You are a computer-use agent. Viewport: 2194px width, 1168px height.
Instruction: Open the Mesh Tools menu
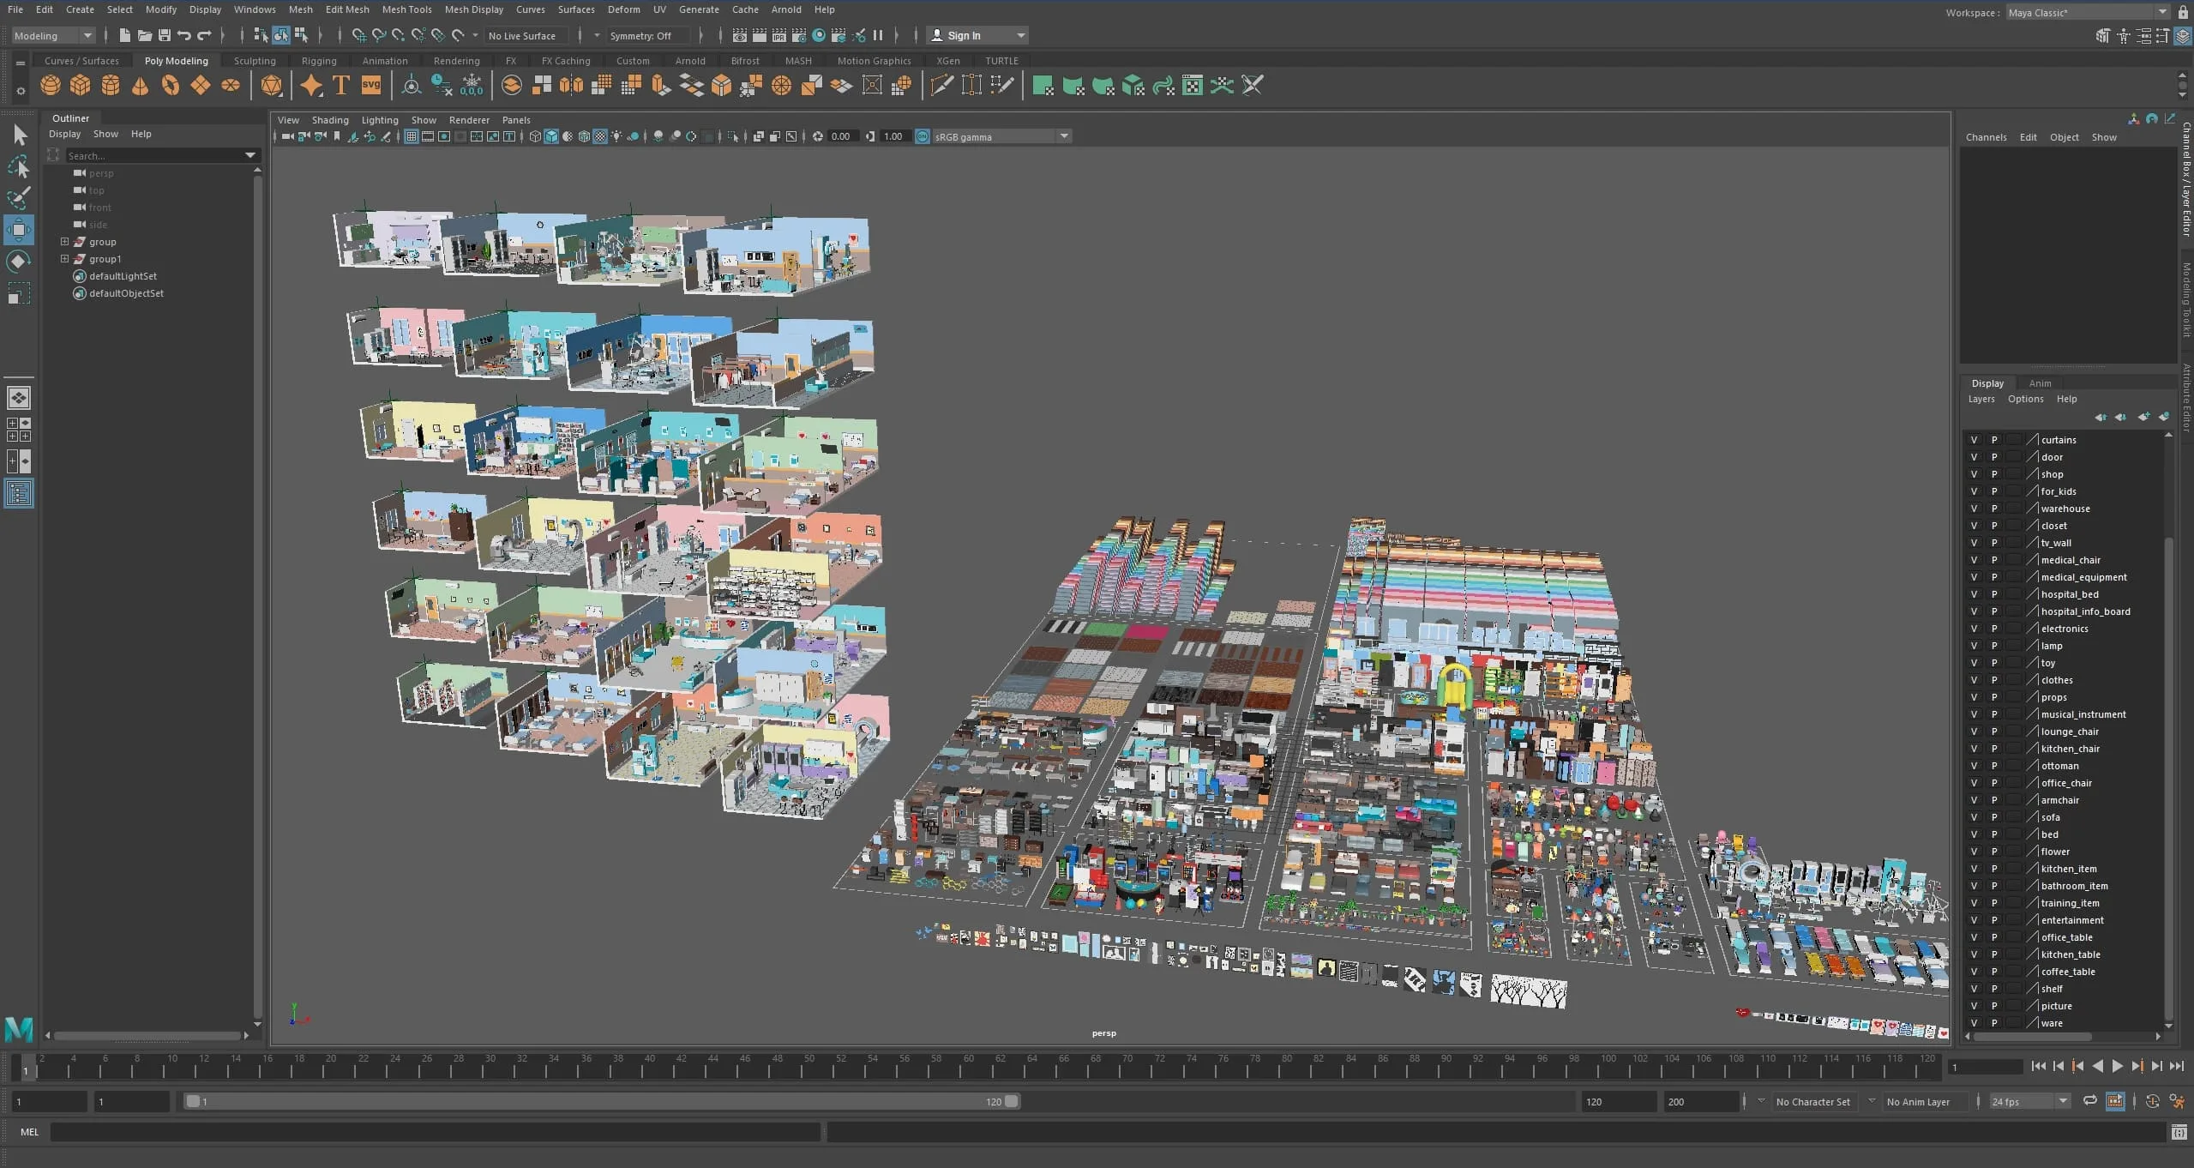point(406,9)
